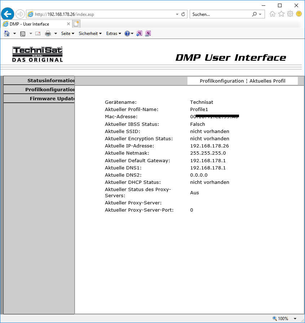Close the DMP - User Interface tab
305x323 pixels.
tap(68, 24)
